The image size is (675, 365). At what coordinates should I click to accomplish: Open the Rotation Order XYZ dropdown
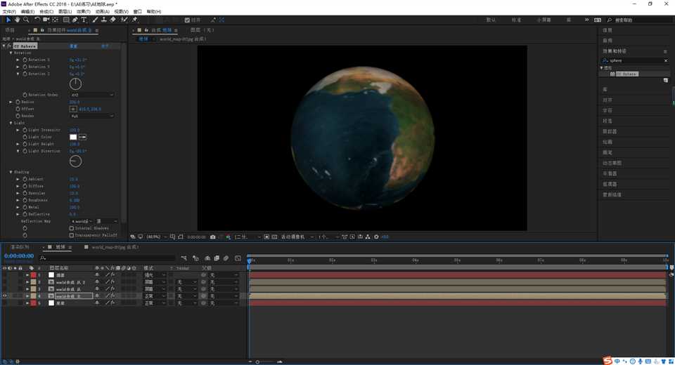[91, 95]
